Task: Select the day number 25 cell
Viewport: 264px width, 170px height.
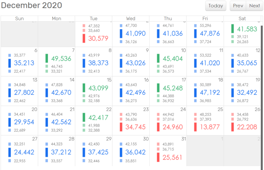Action: pos(220,110)
